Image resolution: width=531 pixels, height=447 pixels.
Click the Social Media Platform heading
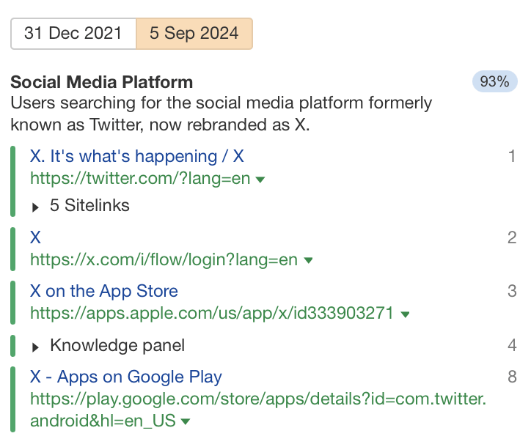click(101, 82)
